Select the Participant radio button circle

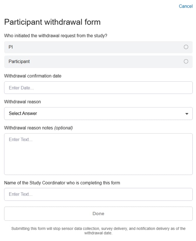point(186,61)
